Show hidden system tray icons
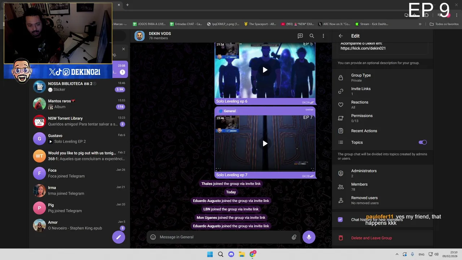Viewport: 462px width, 260px height. [397, 254]
